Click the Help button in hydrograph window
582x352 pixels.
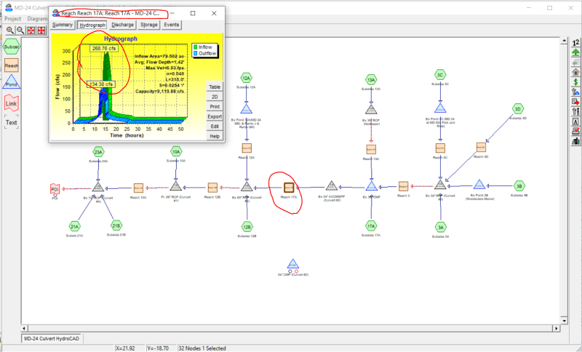[x=215, y=136]
